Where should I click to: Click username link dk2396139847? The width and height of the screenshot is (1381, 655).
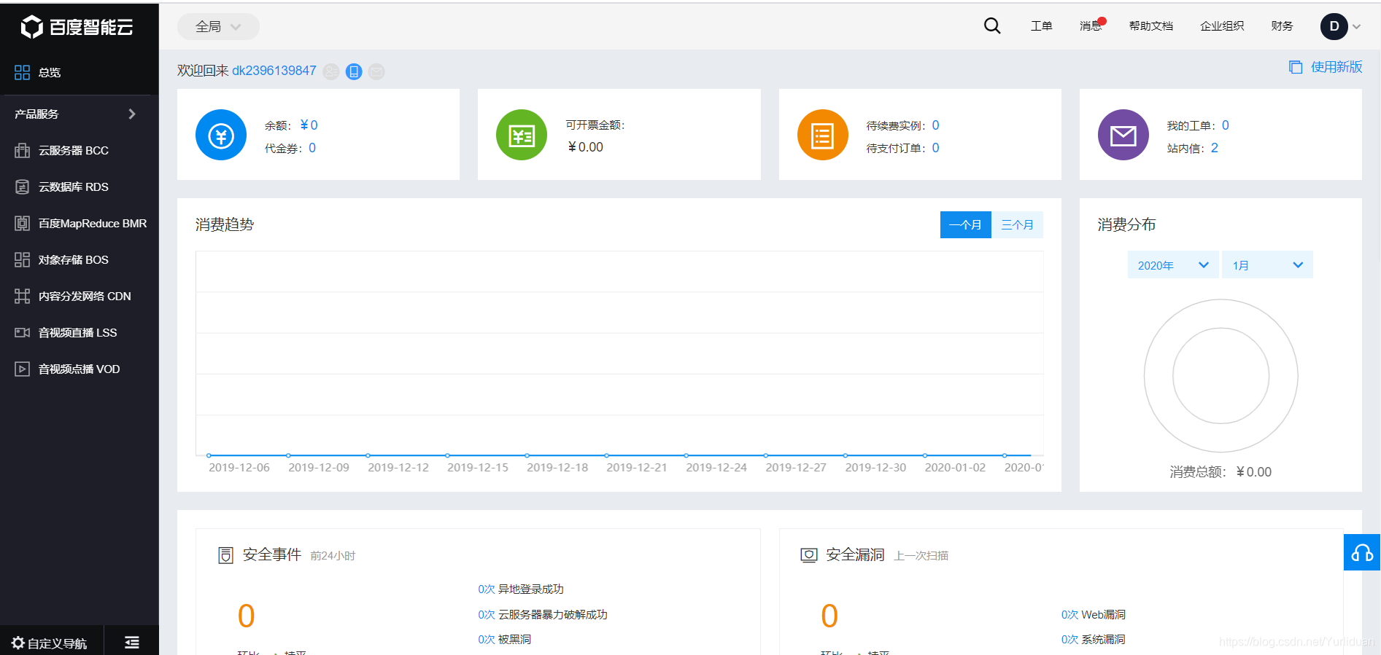coord(274,71)
